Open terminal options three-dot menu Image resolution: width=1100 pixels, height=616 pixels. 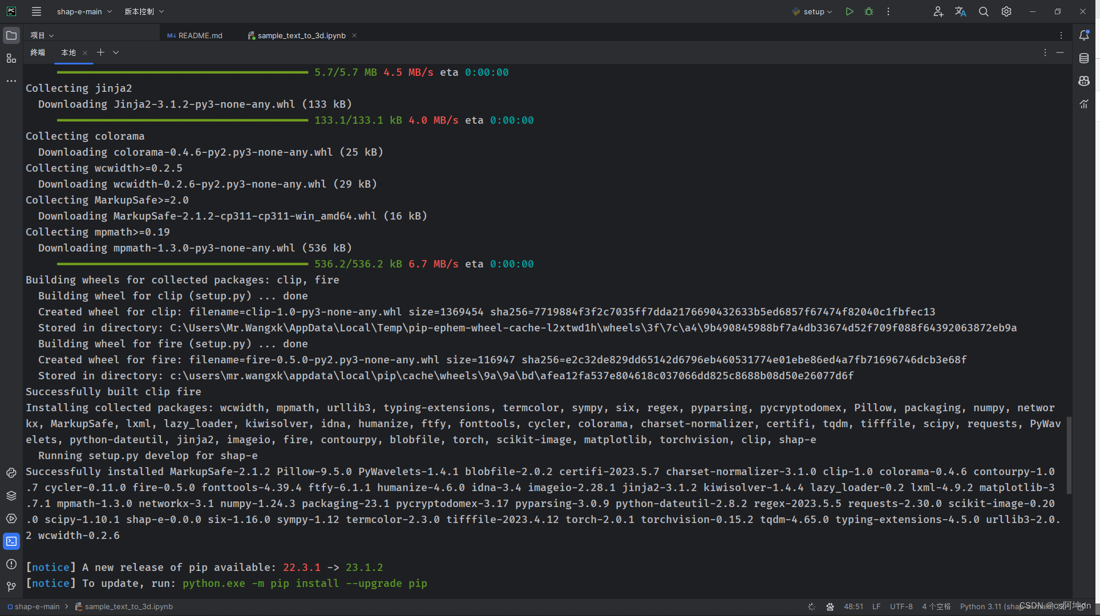(1045, 52)
